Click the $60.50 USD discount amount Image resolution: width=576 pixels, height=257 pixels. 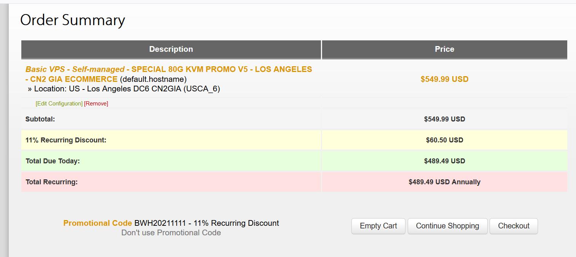pos(444,140)
